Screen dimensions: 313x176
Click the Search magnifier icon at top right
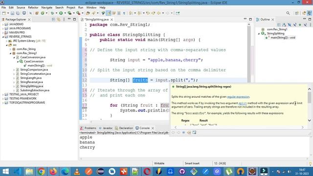pos(288,13)
